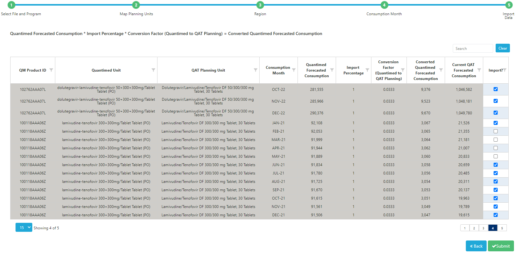Check Import for MAR-21 row
This screenshot has width=518, height=260.
point(496,140)
